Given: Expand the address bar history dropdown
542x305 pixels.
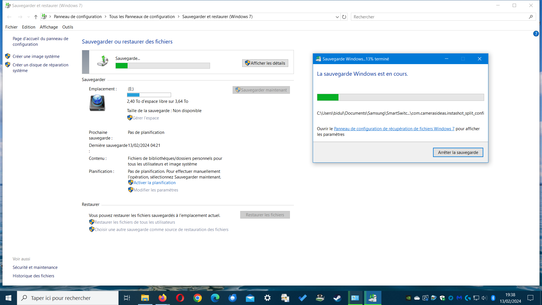Looking at the screenshot, I should click(337, 17).
